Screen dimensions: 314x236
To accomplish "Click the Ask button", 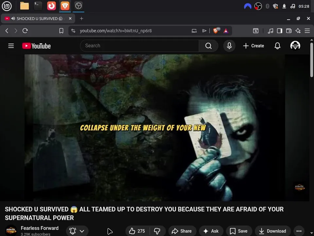I will [211, 231].
